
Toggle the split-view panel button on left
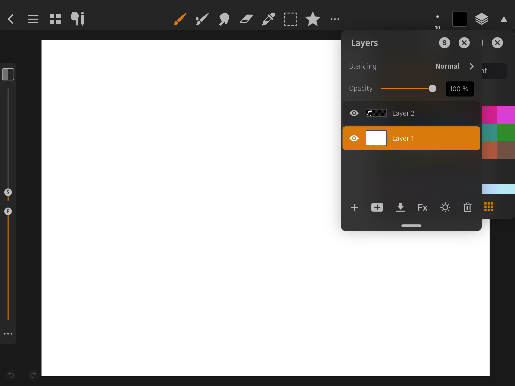pos(8,74)
